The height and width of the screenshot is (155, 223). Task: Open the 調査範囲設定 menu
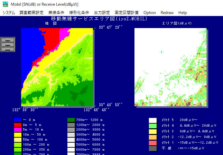32,13
